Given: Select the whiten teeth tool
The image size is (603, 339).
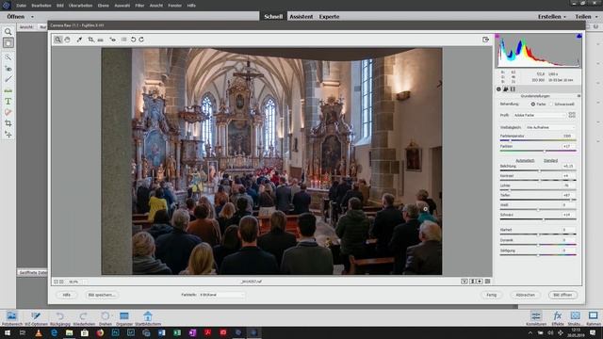Looking at the screenshot, I should [8, 79].
